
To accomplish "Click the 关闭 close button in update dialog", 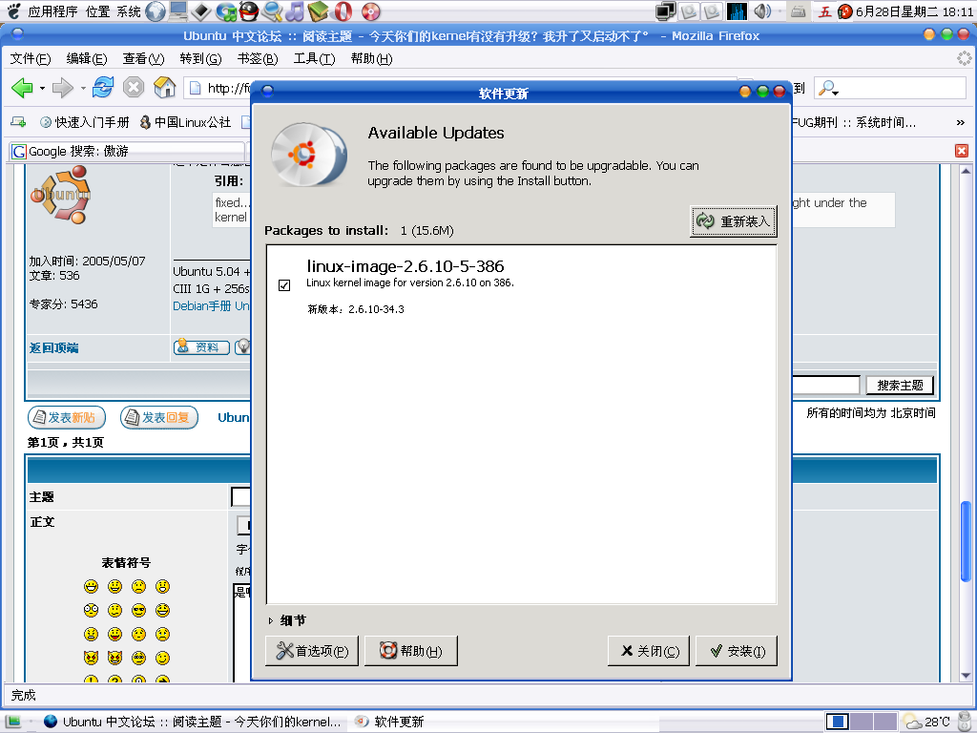I will [649, 651].
